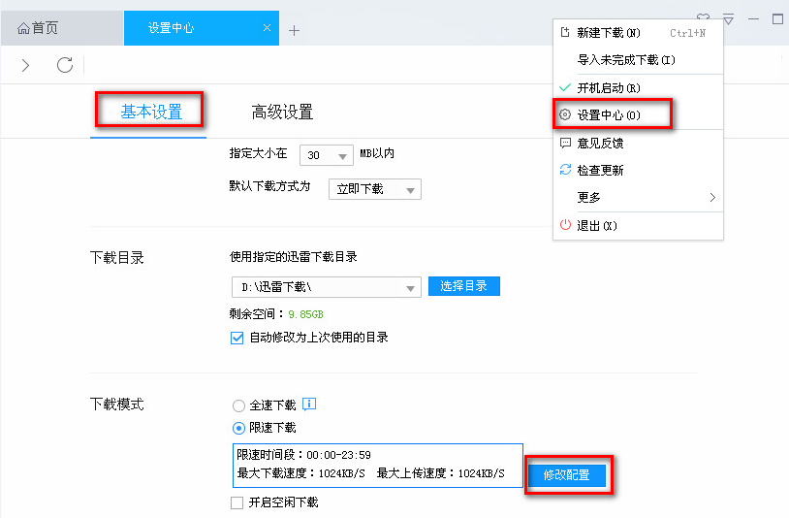789x518 pixels.
Task: Toggle 开机启动(R) menu option
Action: [638, 88]
